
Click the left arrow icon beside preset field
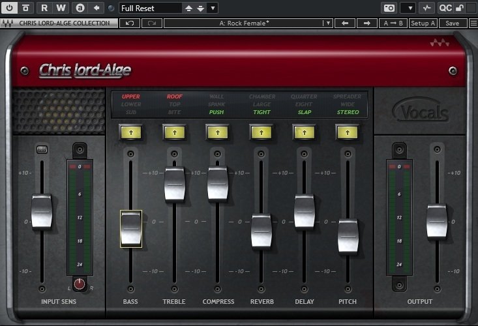click(x=97, y=8)
